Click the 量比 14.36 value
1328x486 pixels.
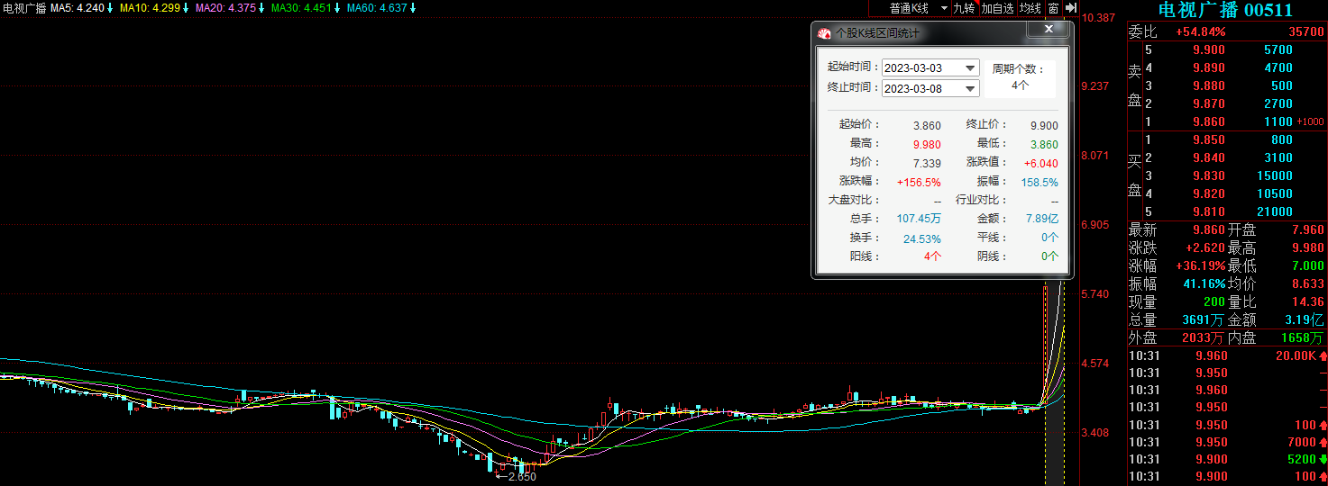(x=1308, y=301)
